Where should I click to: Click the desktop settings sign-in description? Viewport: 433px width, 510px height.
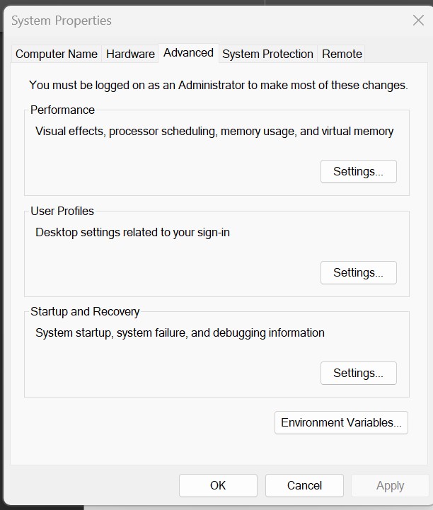click(x=132, y=232)
